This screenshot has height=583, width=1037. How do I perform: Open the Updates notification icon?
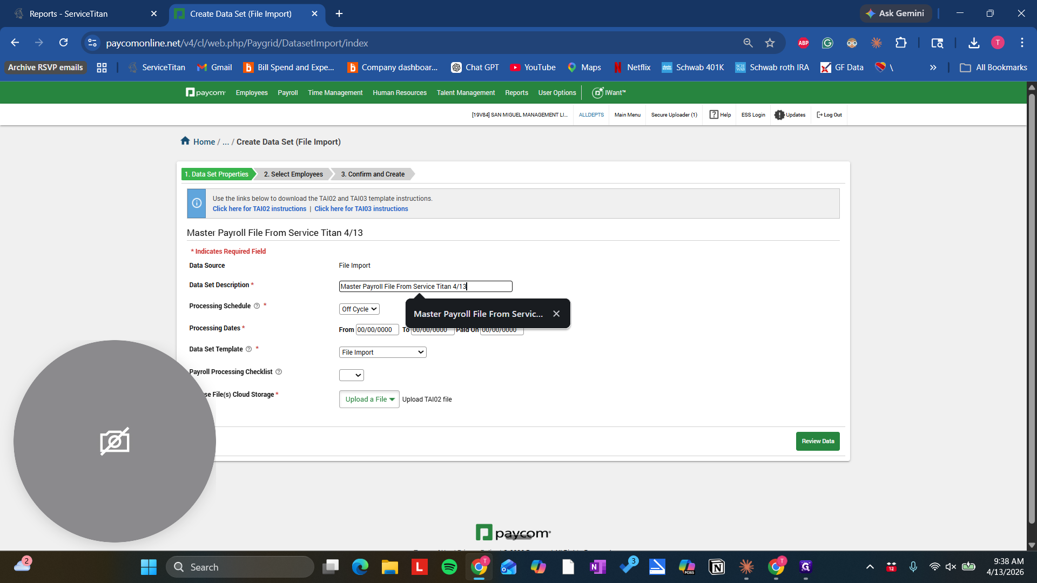779,114
